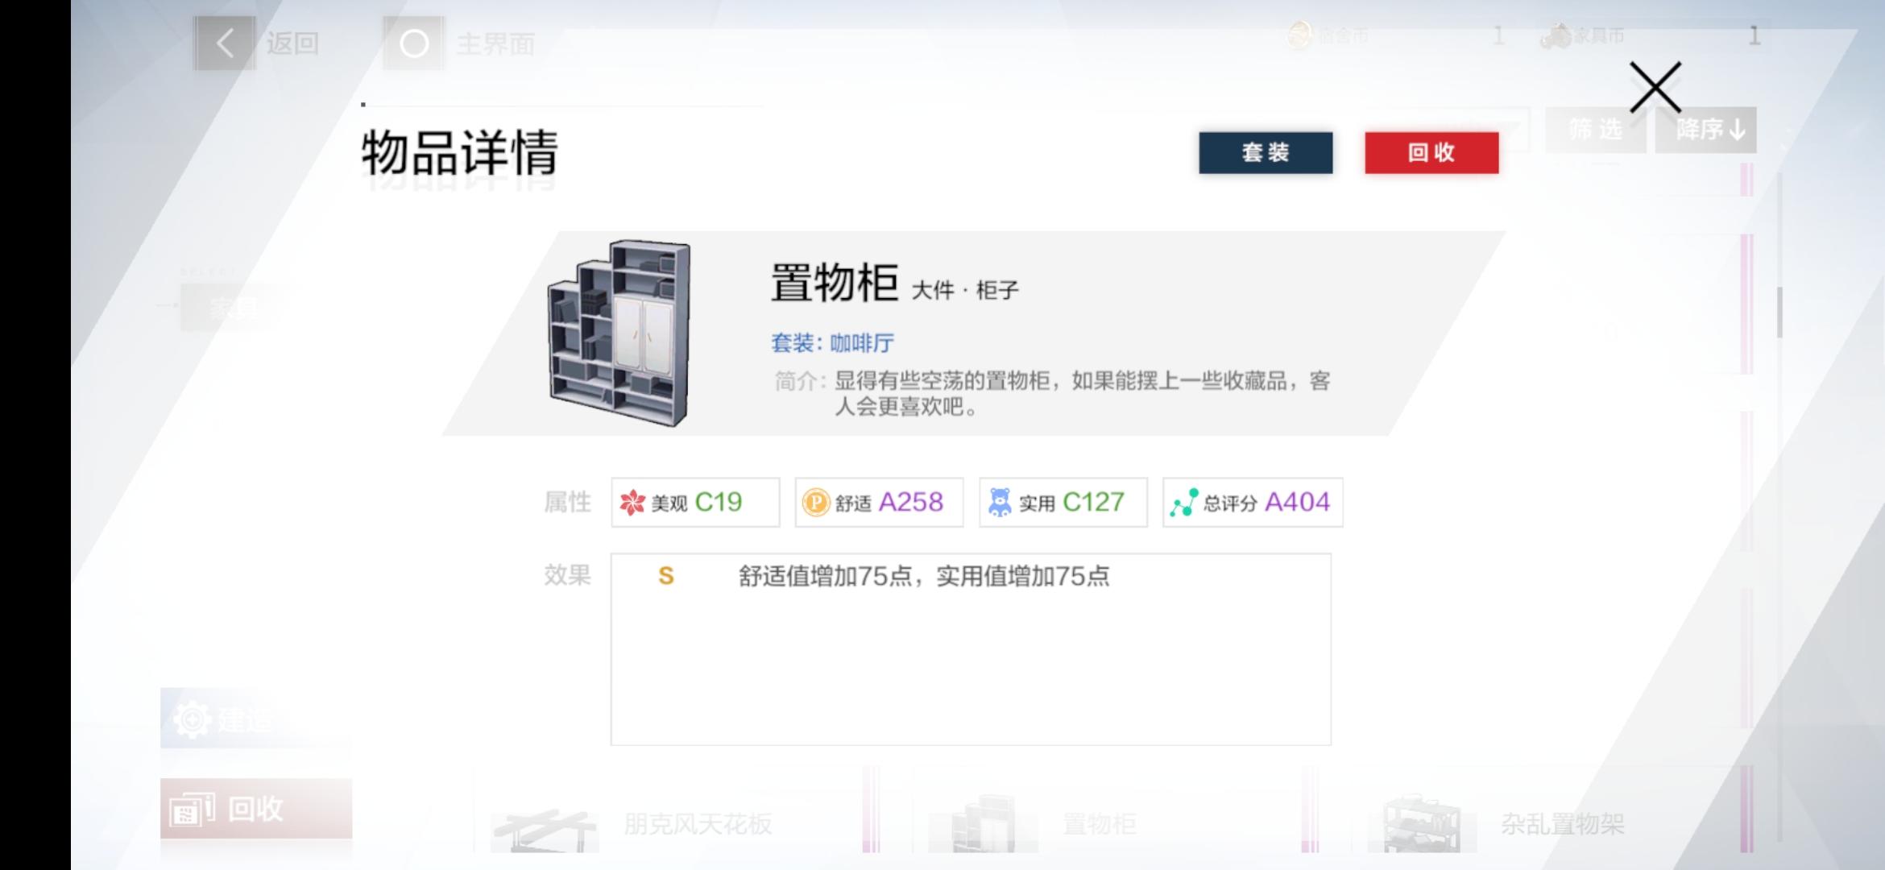1885x870 pixels.
Task: Click the 家具币 currency icon
Action: click(x=1556, y=35)
